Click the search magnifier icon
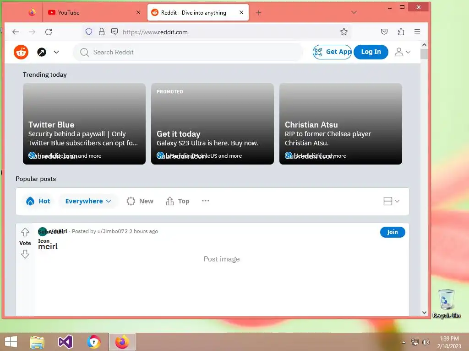Image resolution: width=469 pixels, height=351 pixels. point(84,53)
